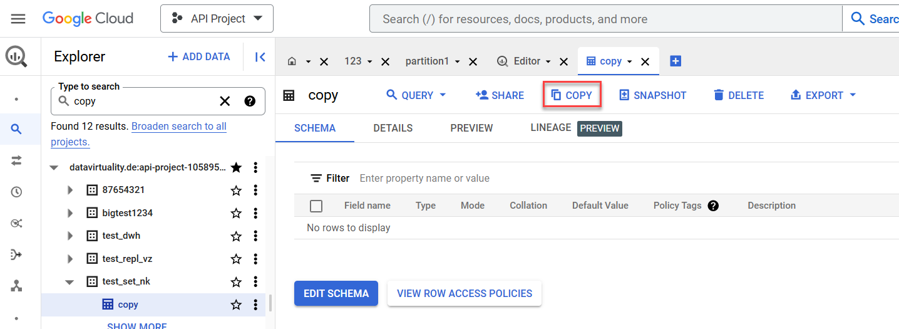
Task: Open the EXPORT dropdown menu
Action: (x=823, y=95)
